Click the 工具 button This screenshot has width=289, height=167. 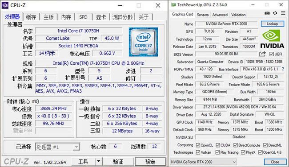[83, 162]
